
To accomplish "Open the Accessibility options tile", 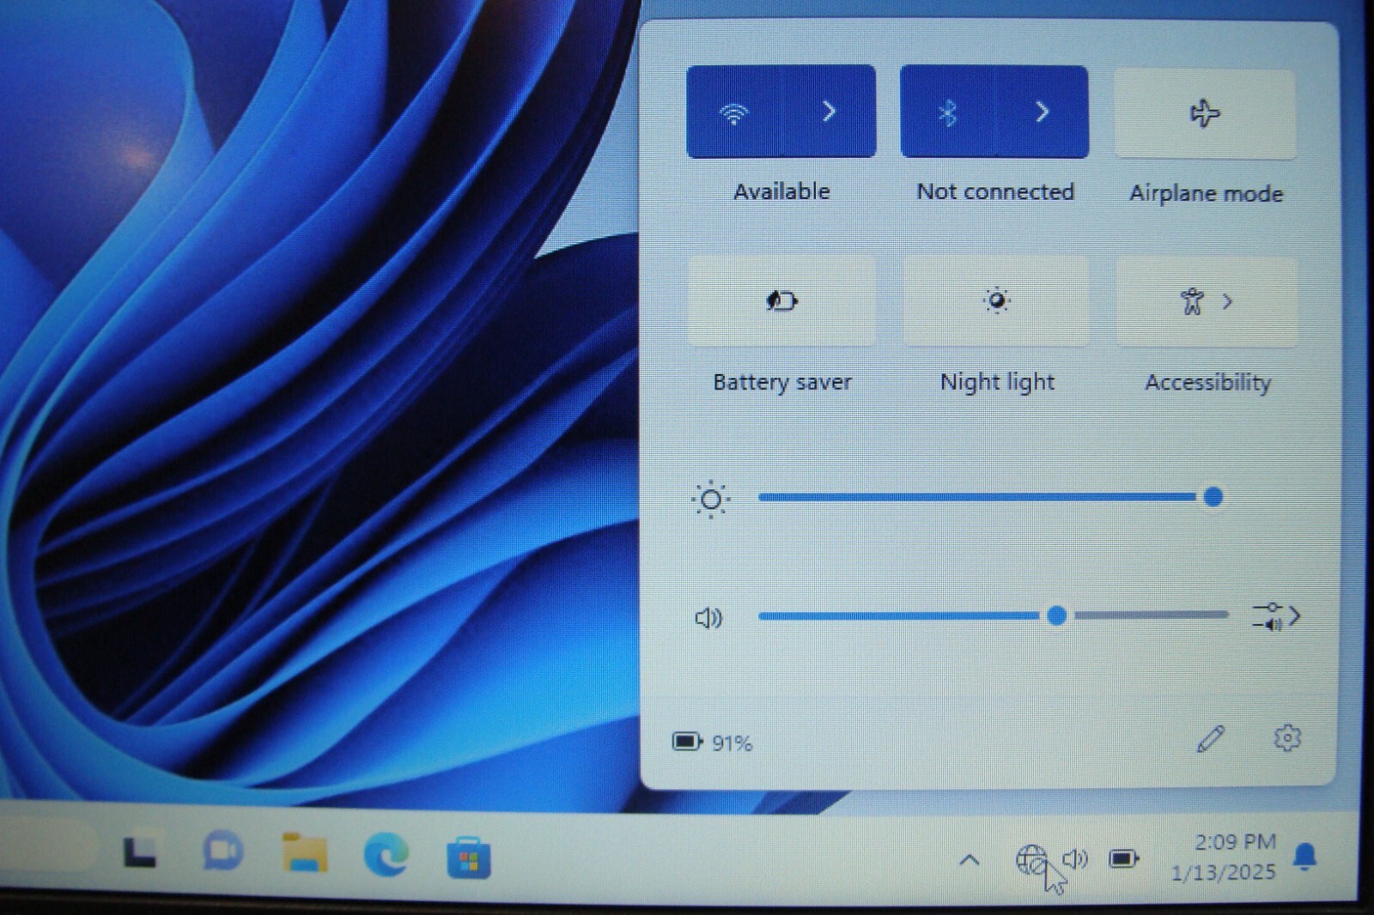I will (1207, 302).
